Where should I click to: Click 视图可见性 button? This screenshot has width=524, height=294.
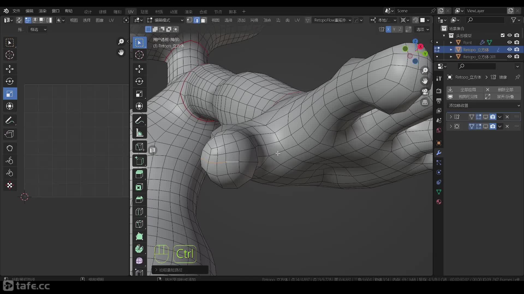pyautogui.click(x=465, y=97)
